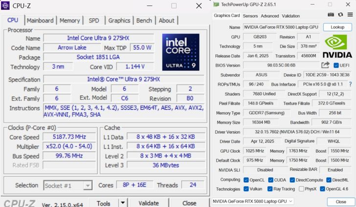Open the Advanced tab in GPU-Z
This screenshot has width=356, height=207.
click(270, 16)
